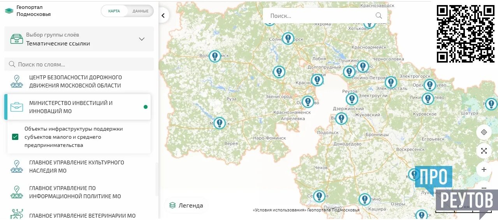Collapse the side panel with arrow button
This screenshot has height=220, width=498.
click(163, 16)
